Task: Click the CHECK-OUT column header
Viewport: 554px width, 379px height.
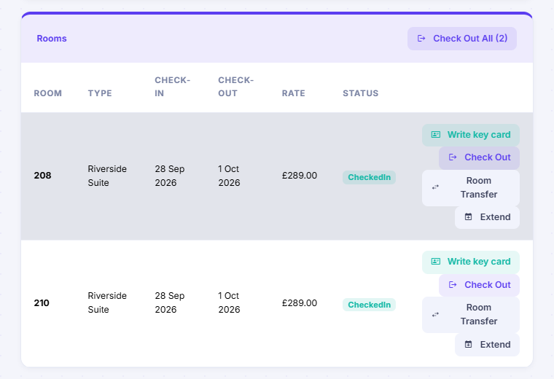Action: (x=235, y=87)
